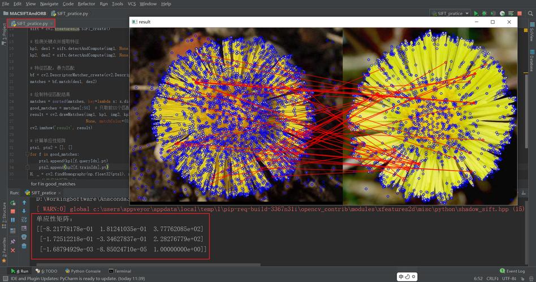Close the Run panel with red X icon
Screen dimensions: 536x282
(13, 250)
